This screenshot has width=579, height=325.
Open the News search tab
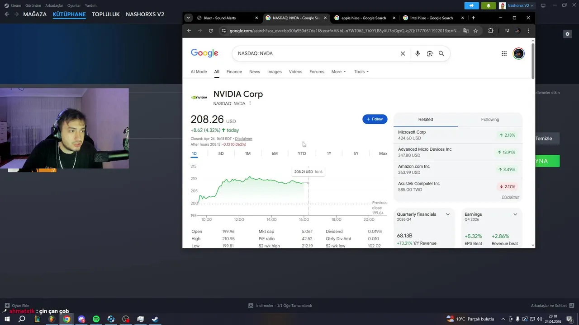[x=255, y=72]
